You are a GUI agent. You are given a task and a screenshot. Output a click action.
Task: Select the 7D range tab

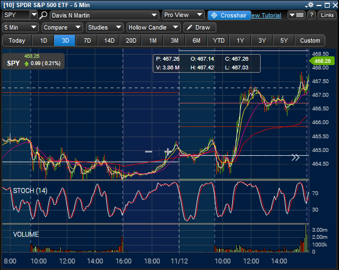click(87, 40)
